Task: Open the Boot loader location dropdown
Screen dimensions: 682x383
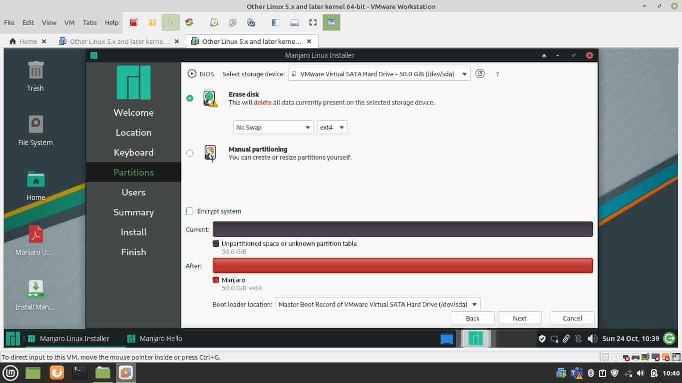Action: click(x=378, y=304)
